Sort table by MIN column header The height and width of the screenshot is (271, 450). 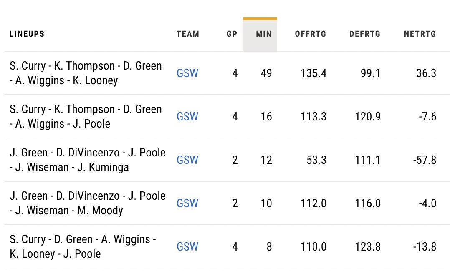click(260, 34)
